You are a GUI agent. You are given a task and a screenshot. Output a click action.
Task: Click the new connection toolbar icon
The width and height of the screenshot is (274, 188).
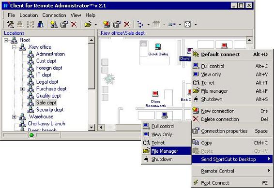point(107,24)
